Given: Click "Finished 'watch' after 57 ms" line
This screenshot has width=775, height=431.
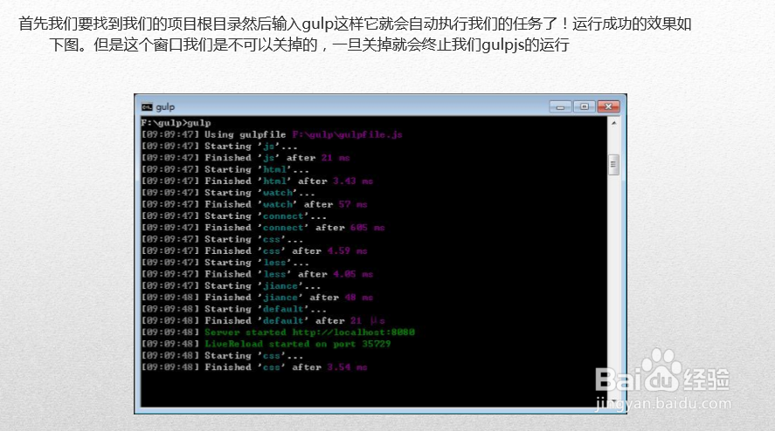Looking at the screenshot, I should point(254,204).
